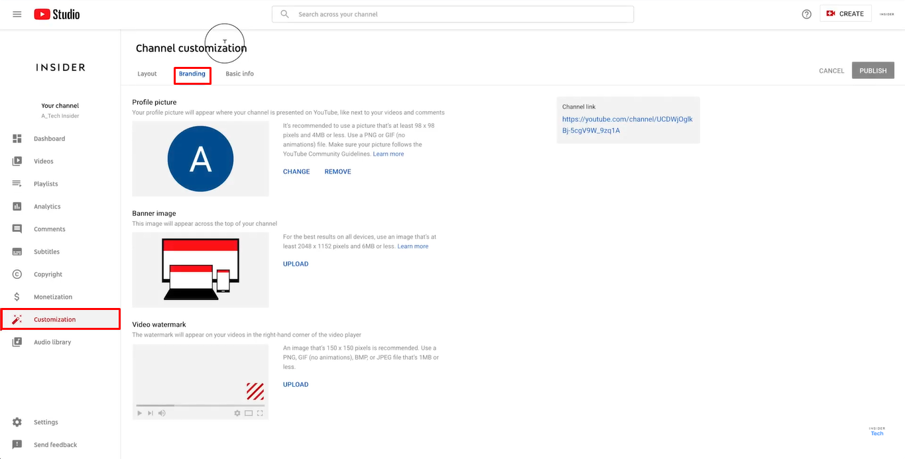Select the Videos icon in the sidebar

point(17,161)
